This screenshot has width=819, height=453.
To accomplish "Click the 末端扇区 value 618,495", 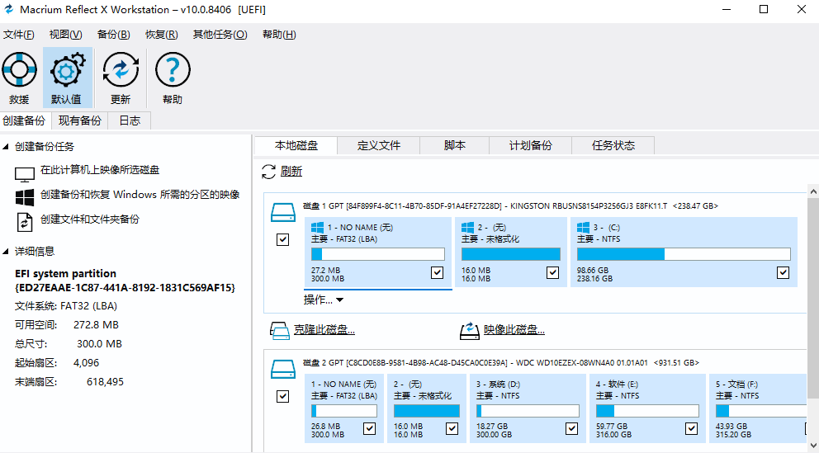I will [x=105, y=382].
